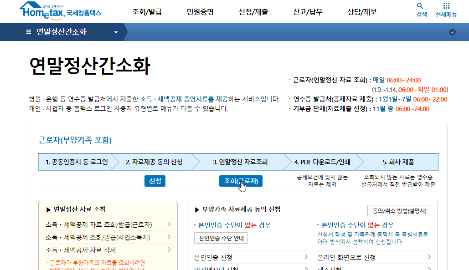
Task: Open the 조회/발급 menu
Action: click(147, 12)
